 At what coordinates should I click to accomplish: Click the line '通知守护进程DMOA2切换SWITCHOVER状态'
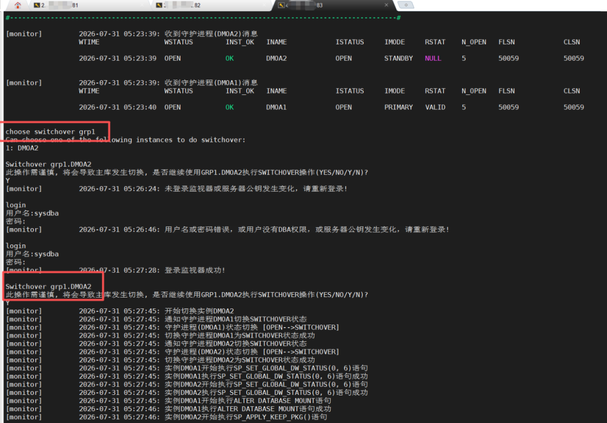tap(235, 344)
